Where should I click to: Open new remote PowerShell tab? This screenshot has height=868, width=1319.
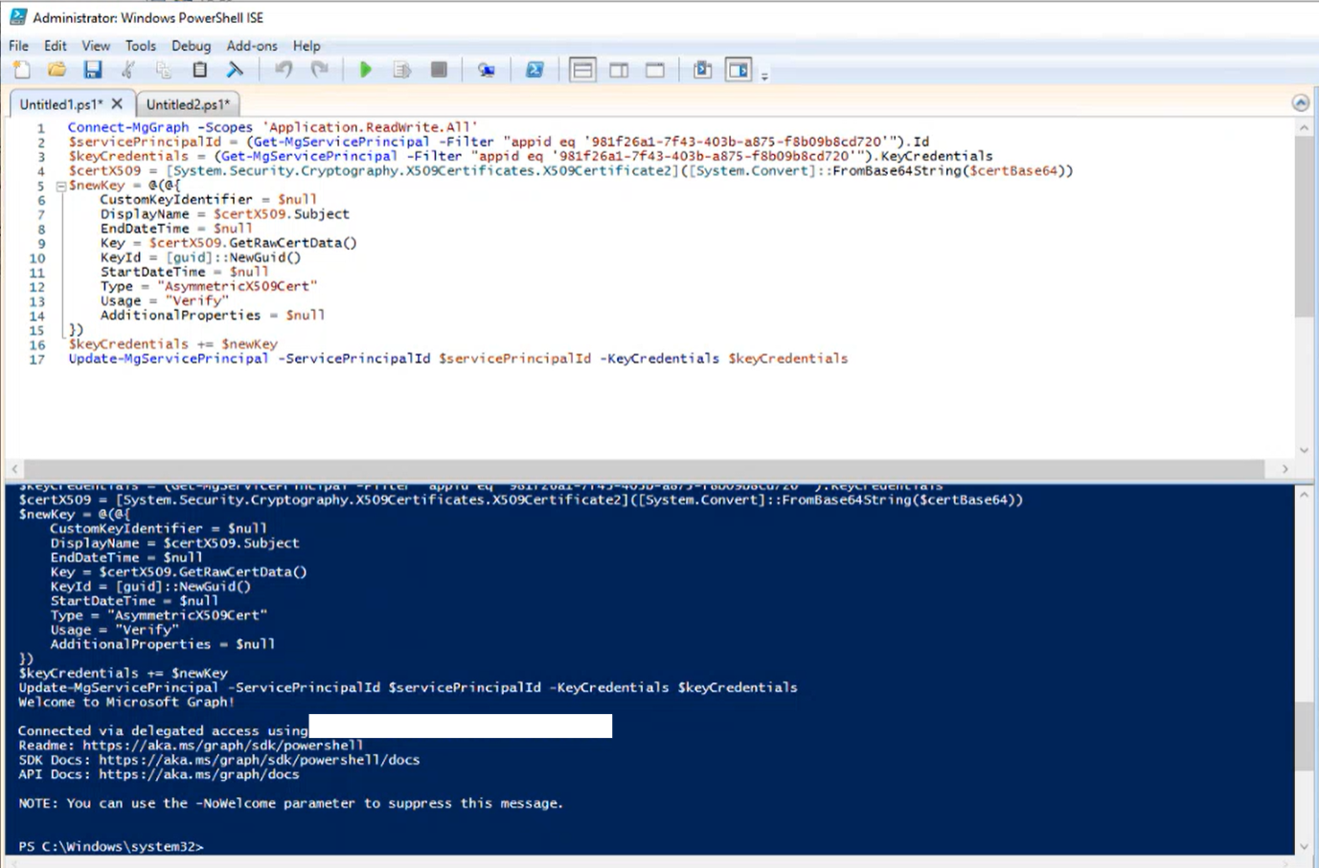pos(487,70)
